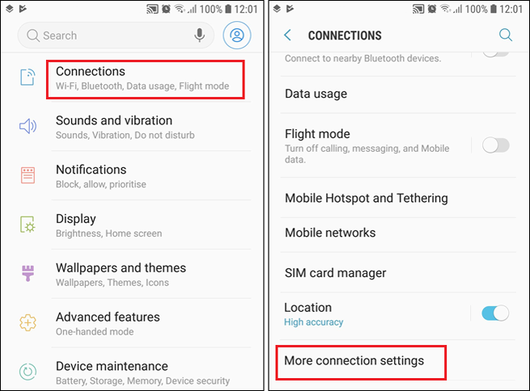
Task: Tap the High accuracy location link
Action: click(x=313, y=322)
